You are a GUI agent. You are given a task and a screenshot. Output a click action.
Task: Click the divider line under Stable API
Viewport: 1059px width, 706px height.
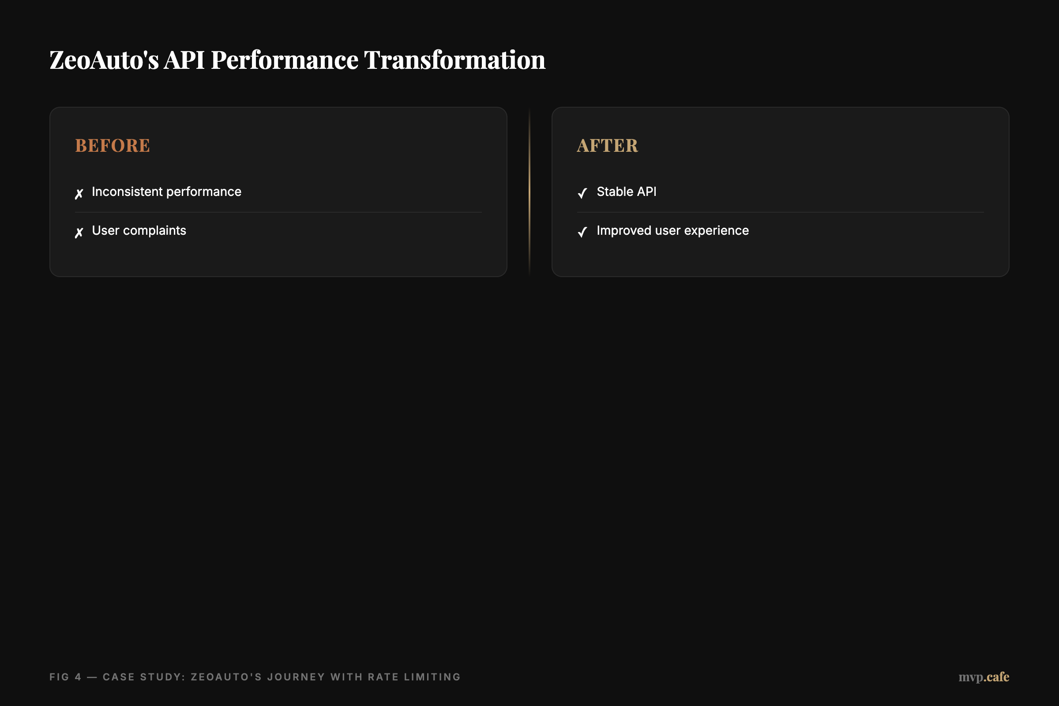tap(780, 212)
